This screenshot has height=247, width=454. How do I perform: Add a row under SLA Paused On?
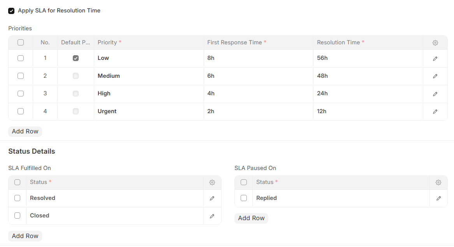[251, 218]
